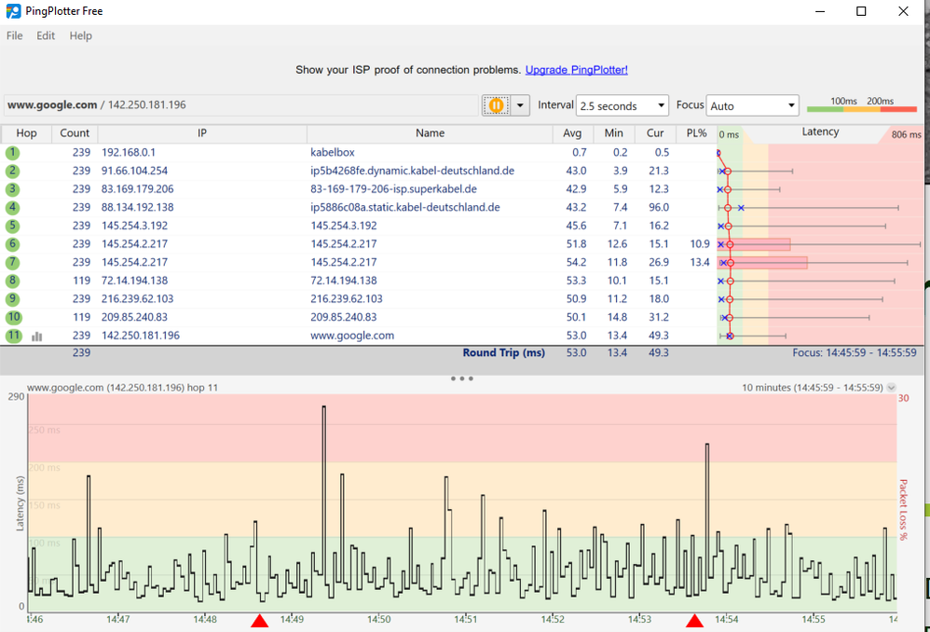Open the Edit menu
The image size is (930, 632).
[x=46, y=35]
